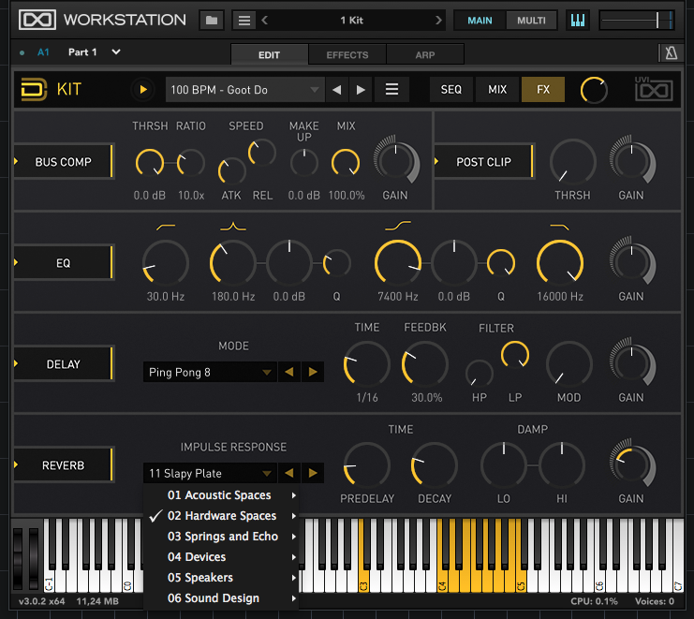Screen dimensions: 694x619
Task: Switch to the EFFECTS tab
Action: 347,55
